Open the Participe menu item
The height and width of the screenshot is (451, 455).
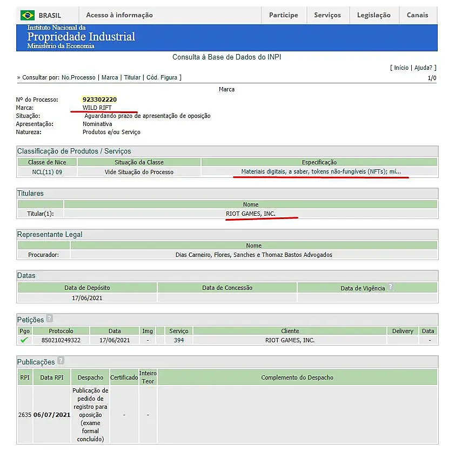click(x=283, y=15)
